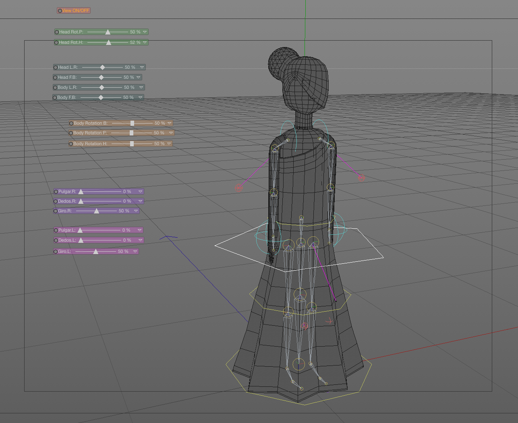The height and width of the screenshot is (423, 518).
Task: Click the Head L.R diamond slider handle
Action: coord(102,67)
